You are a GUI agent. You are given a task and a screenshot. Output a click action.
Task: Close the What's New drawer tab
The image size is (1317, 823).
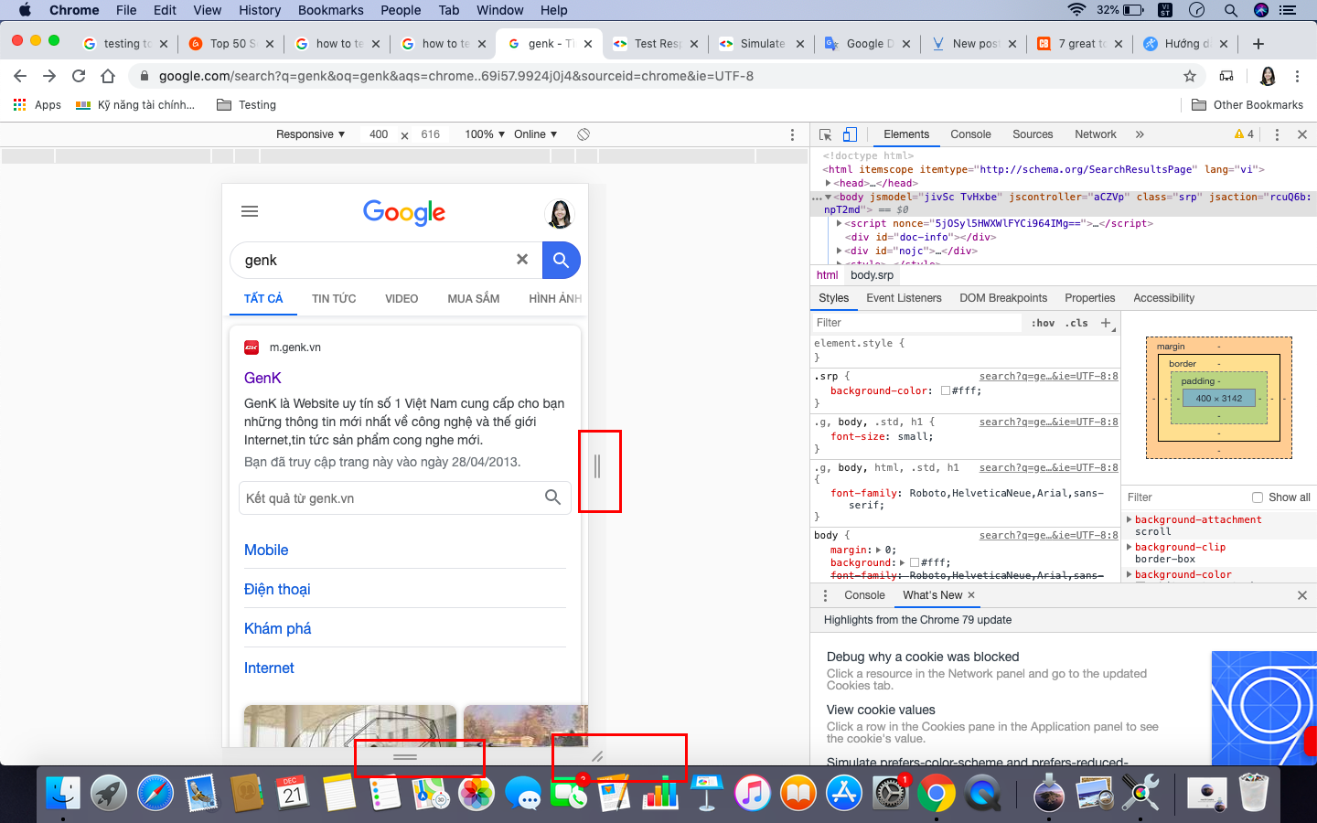971,595
